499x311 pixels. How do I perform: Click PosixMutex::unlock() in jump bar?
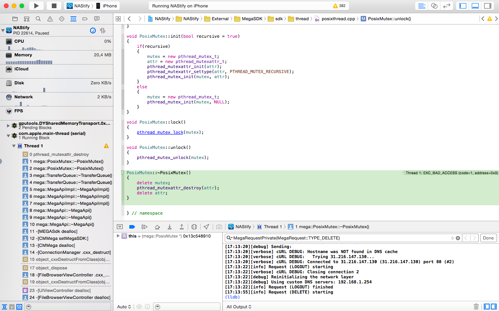pos(386,19)
